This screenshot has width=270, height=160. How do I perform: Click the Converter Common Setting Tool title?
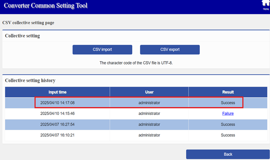[46, 6]
